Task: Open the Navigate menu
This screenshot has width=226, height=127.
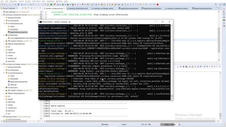Action: [x=13, y=1]
